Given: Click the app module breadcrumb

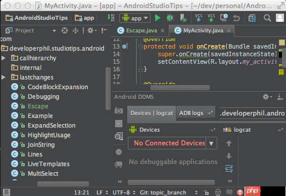Looking at the screenshot, I should pyautogui.click(x=84, y=18).
